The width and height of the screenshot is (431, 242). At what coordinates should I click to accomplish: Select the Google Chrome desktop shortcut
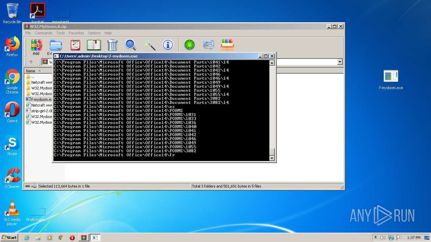[x=12, y=82]
